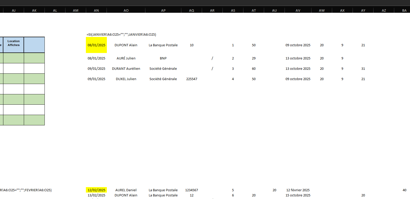Click the DUXEL Julien cell

pos(126,79)
